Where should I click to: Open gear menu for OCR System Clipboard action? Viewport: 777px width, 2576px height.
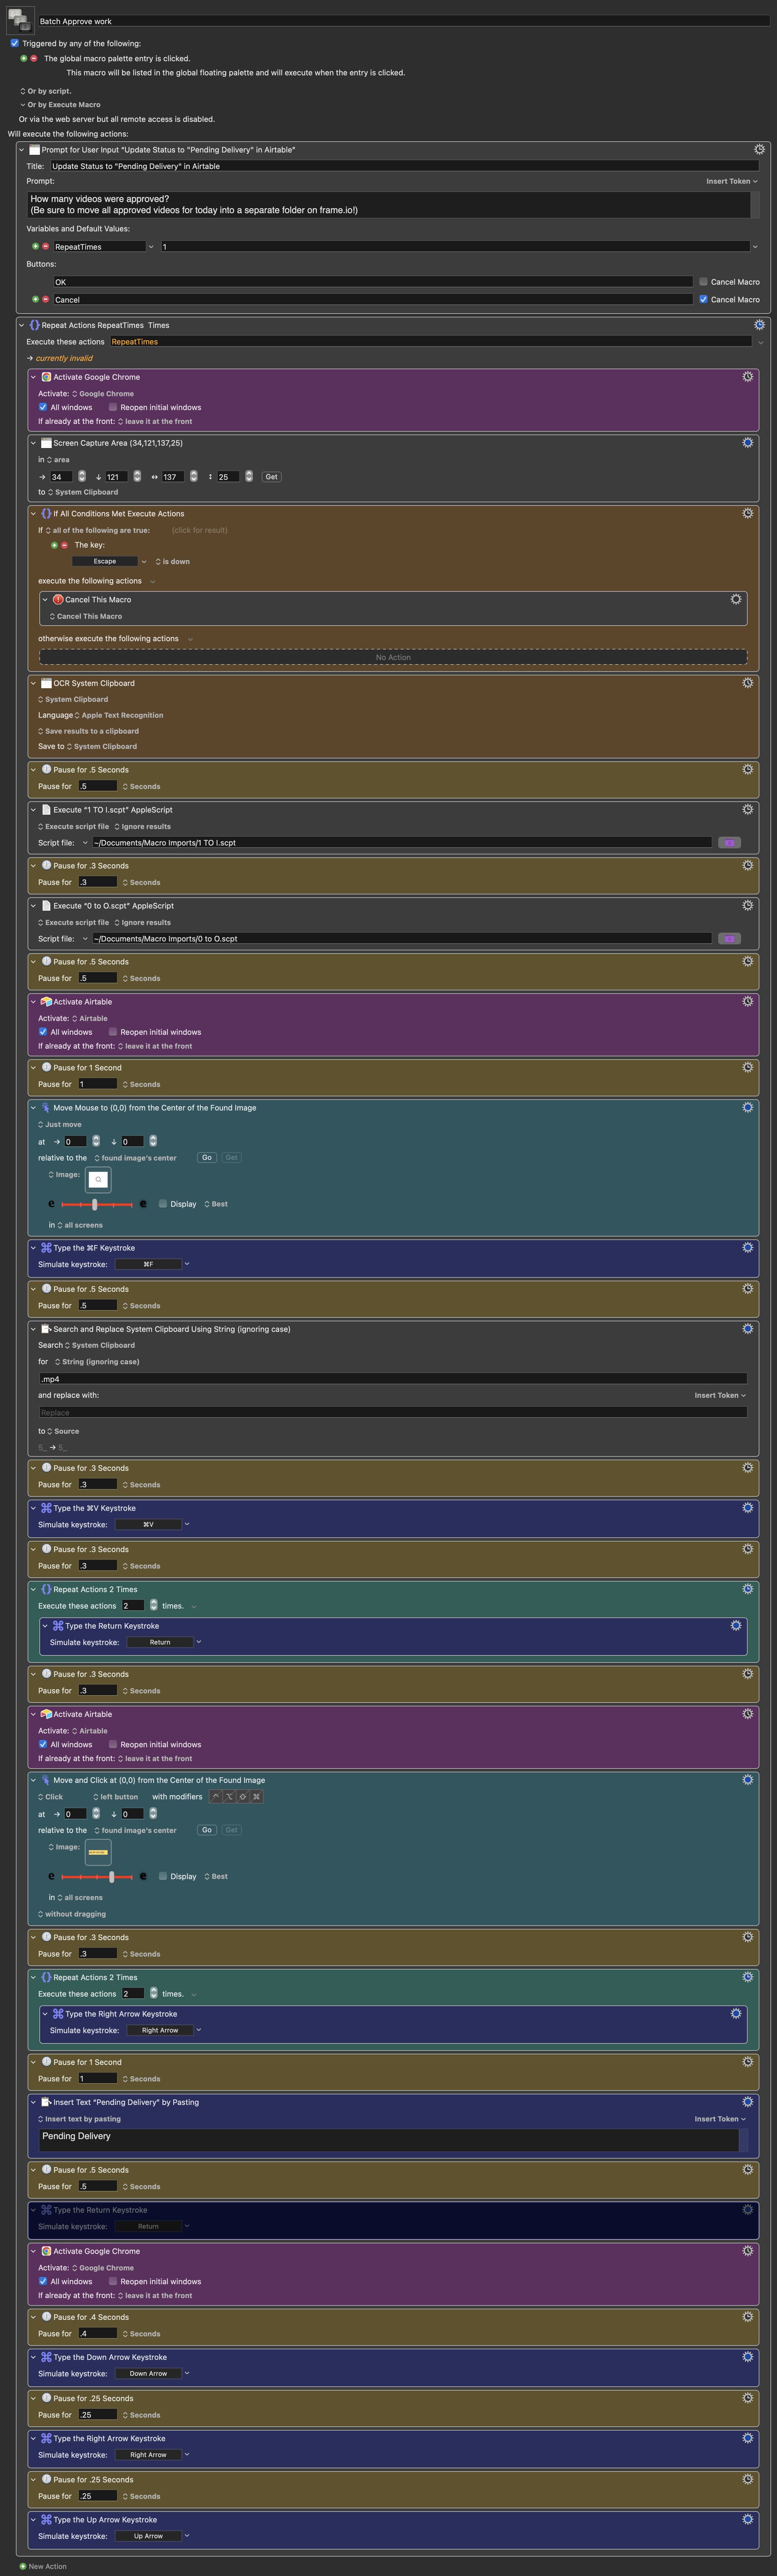[x=747, y=683]
